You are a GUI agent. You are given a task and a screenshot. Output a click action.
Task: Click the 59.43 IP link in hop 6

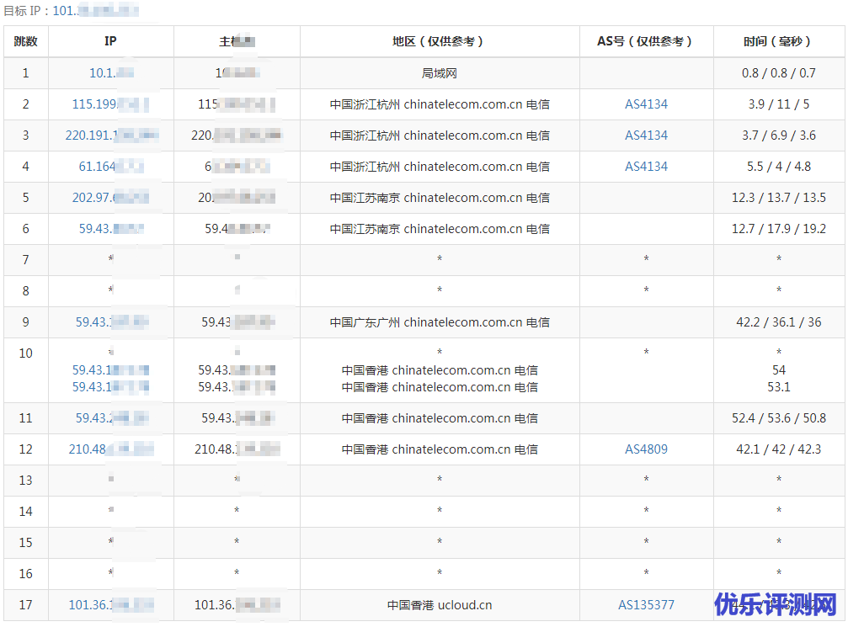110,229
